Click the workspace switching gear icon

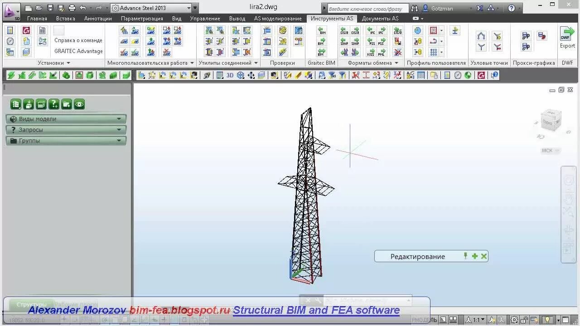[x=514, y=320]
